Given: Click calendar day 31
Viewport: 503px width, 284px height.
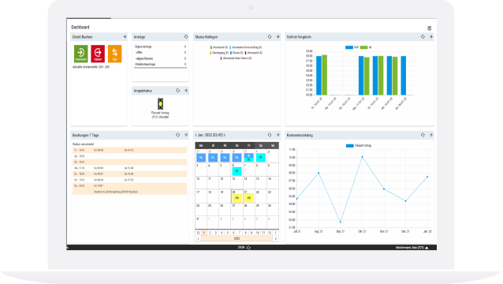Looking at the screenshot, I should 201,222.
